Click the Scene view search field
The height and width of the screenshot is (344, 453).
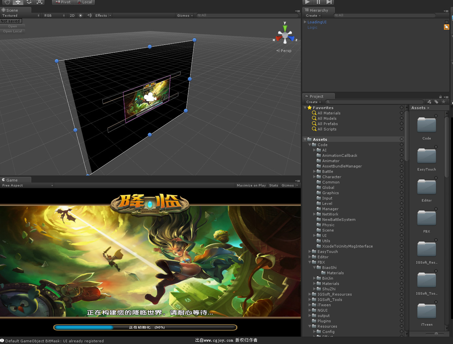click(247, 15)
